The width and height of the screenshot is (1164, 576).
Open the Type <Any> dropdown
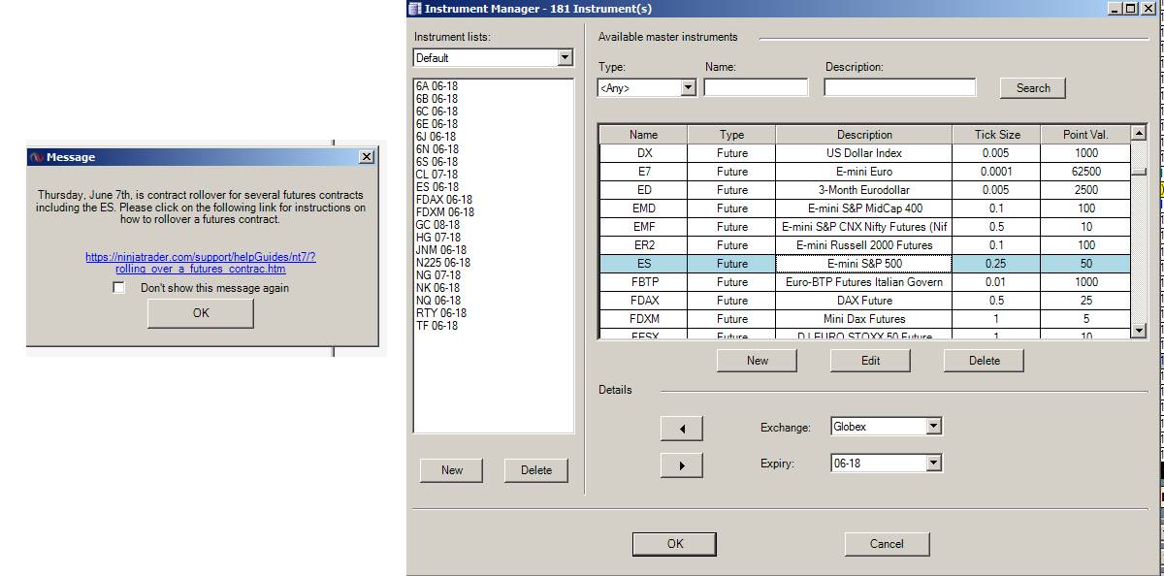pyautogui.click(x=688, y=88)
